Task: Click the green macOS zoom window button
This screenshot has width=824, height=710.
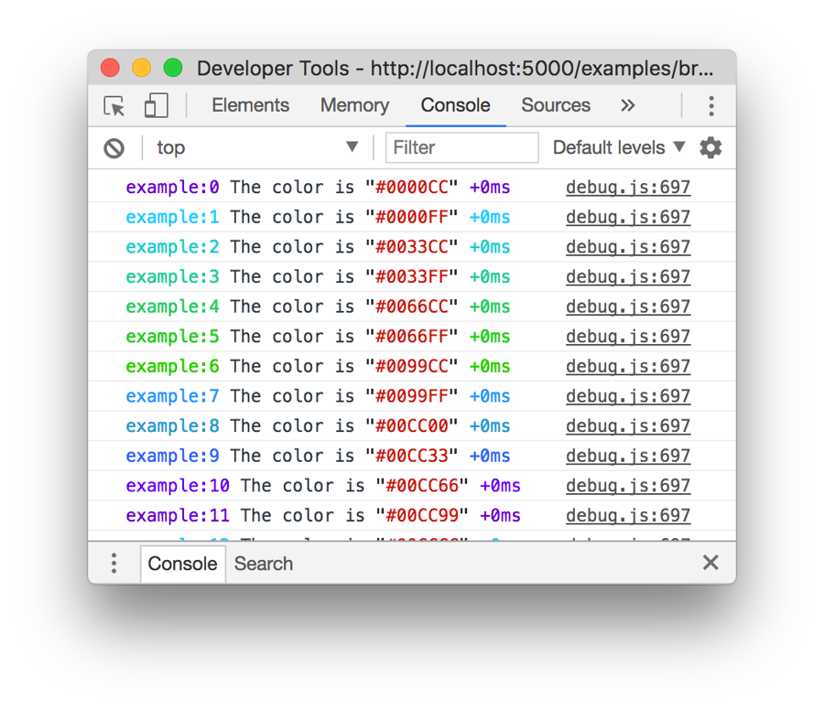Action: pos(173,69)
